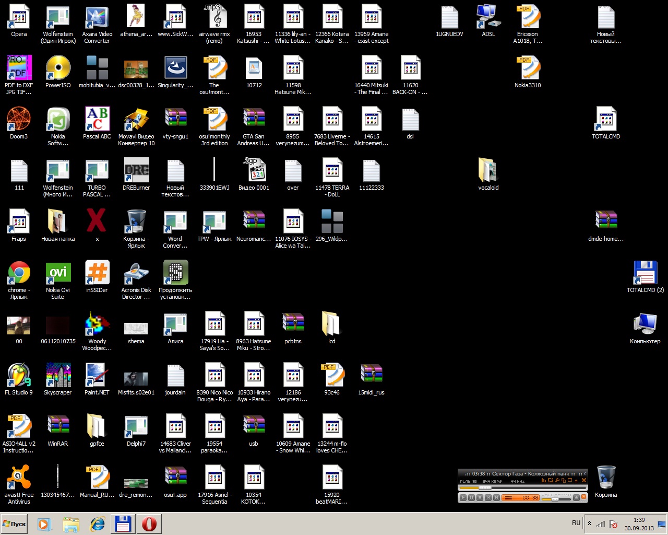
Task: Open the Пуск start menu
Action: coord(15,524)
